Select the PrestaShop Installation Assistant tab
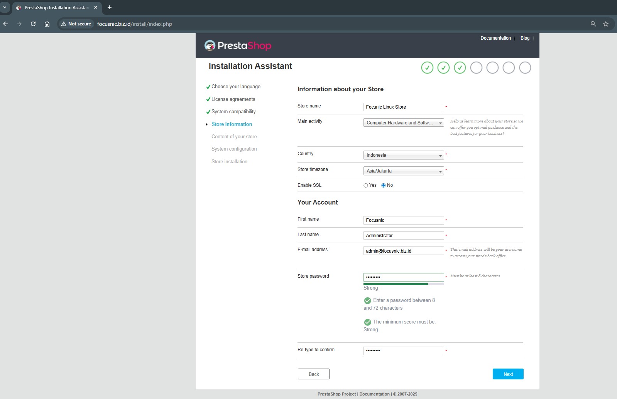The image size is (617, 399). (x=56, y=7)
